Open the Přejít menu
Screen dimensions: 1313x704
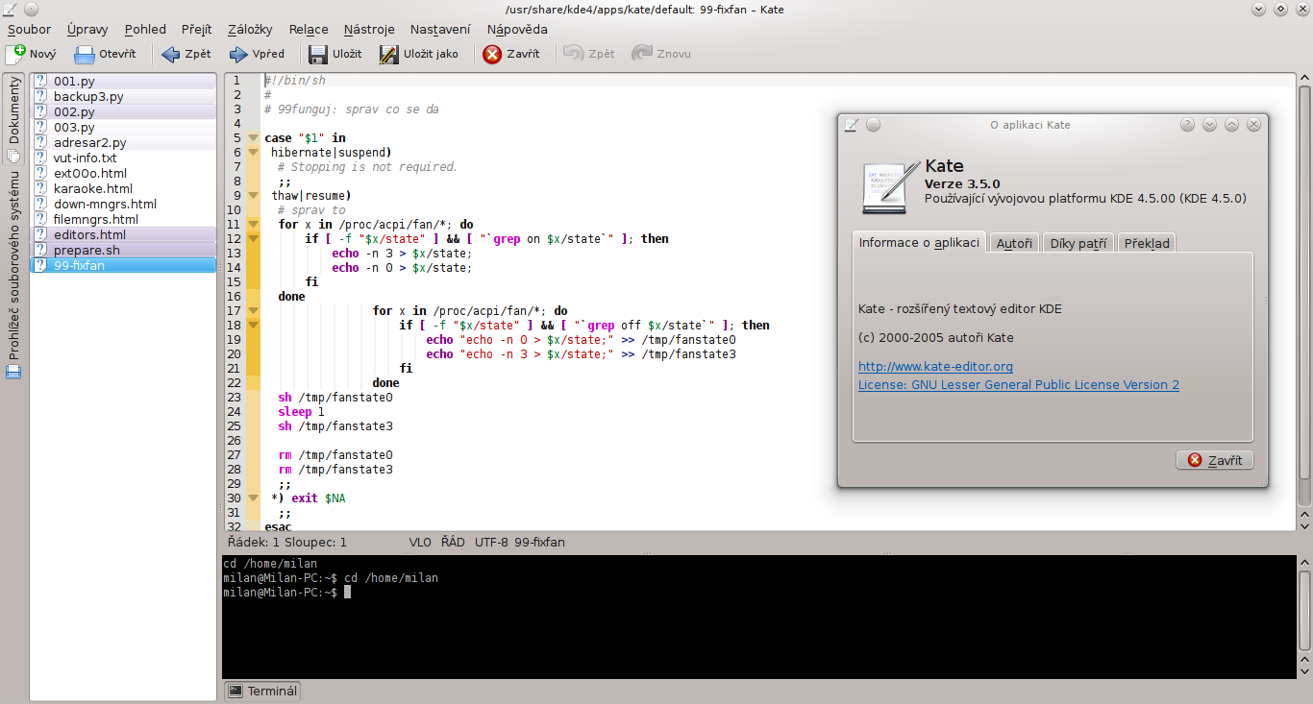pos(196,29)
